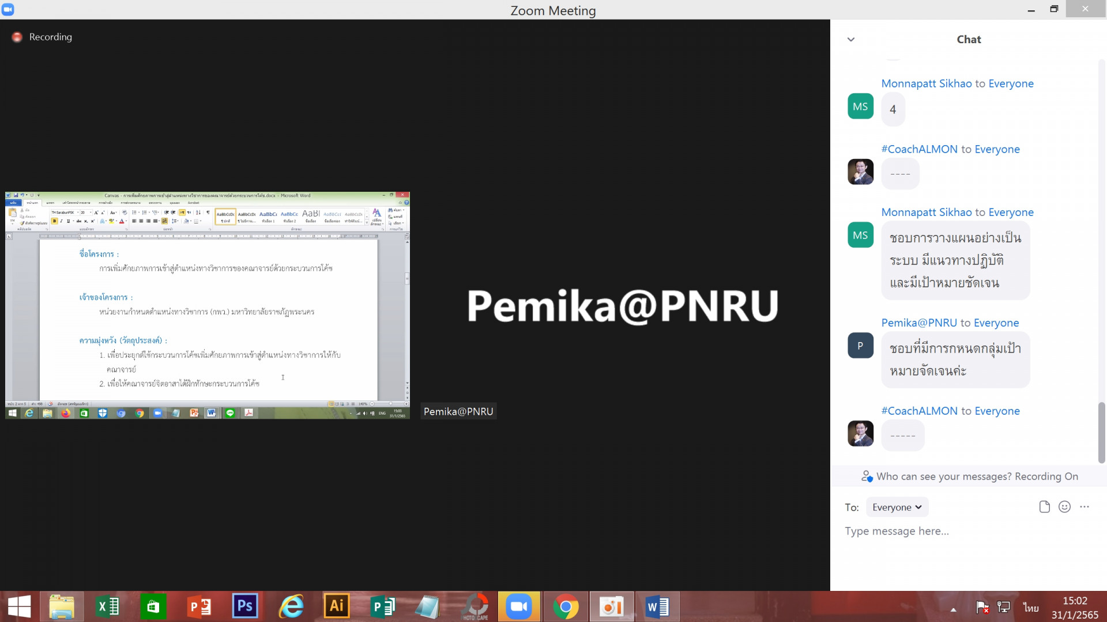Image resolution: width=1107 pixels, height=622 pixels.
Task: Click last #CoachALMON sender name in chat
Action: point(919,411)
